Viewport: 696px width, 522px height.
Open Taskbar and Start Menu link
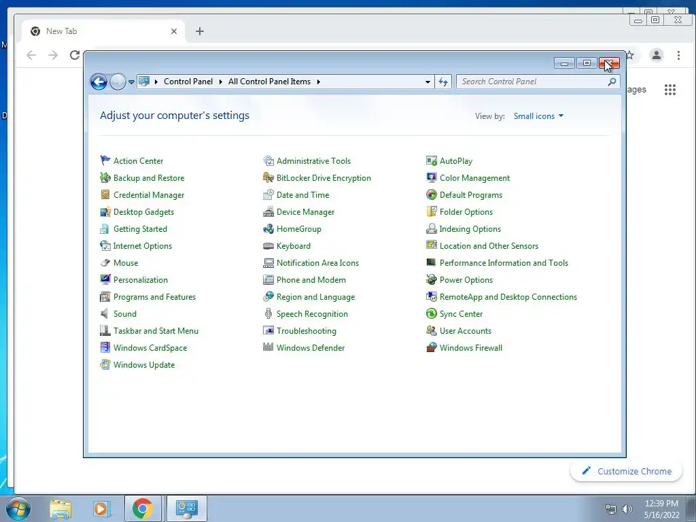[156, 331]
